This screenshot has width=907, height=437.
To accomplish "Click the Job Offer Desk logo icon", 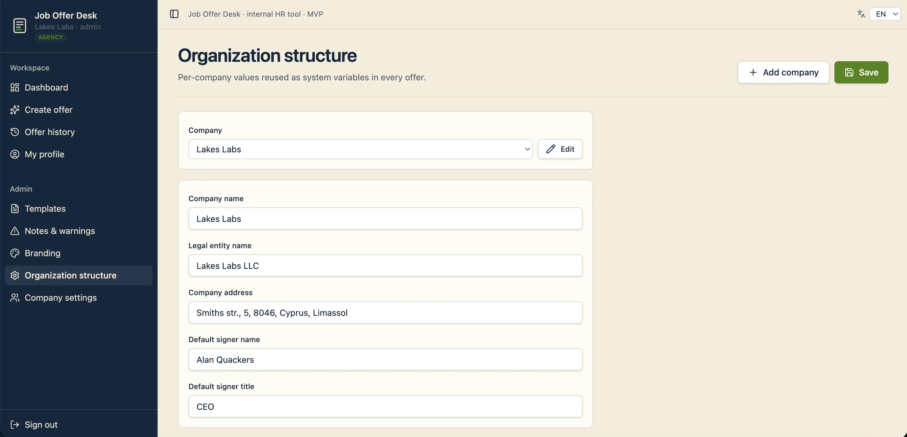I will point(20,25).
